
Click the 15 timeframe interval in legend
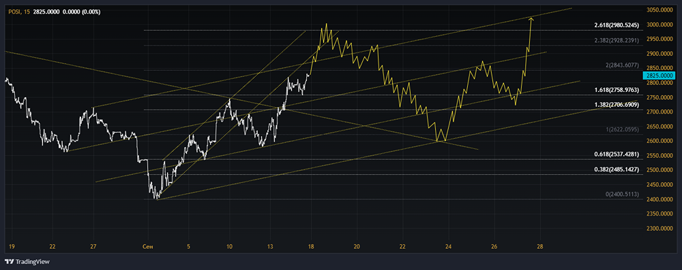pyautogui.click(x=27, y=12)
